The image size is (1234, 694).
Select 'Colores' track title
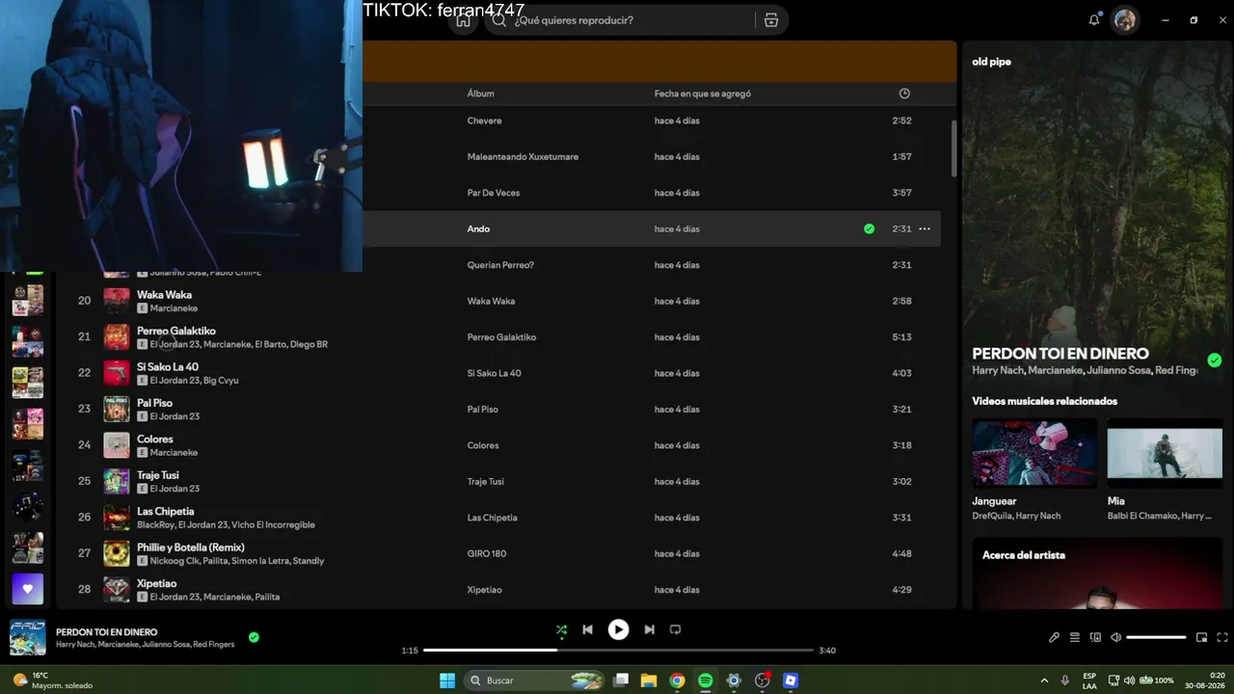click(x=155, y=440)
